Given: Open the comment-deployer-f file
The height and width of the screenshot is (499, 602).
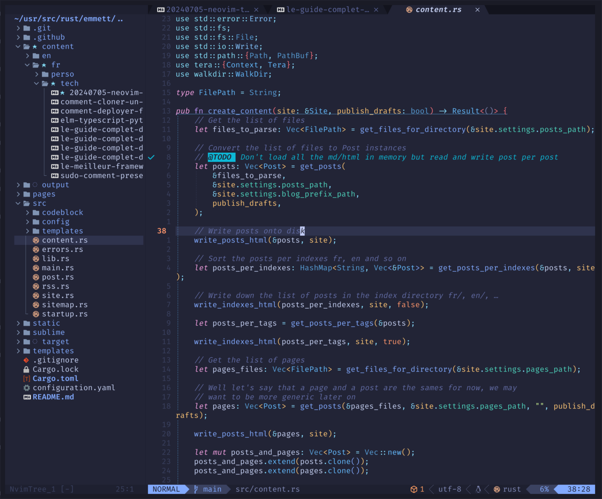Looking at the screenshot, I should [x=101, y=111].
